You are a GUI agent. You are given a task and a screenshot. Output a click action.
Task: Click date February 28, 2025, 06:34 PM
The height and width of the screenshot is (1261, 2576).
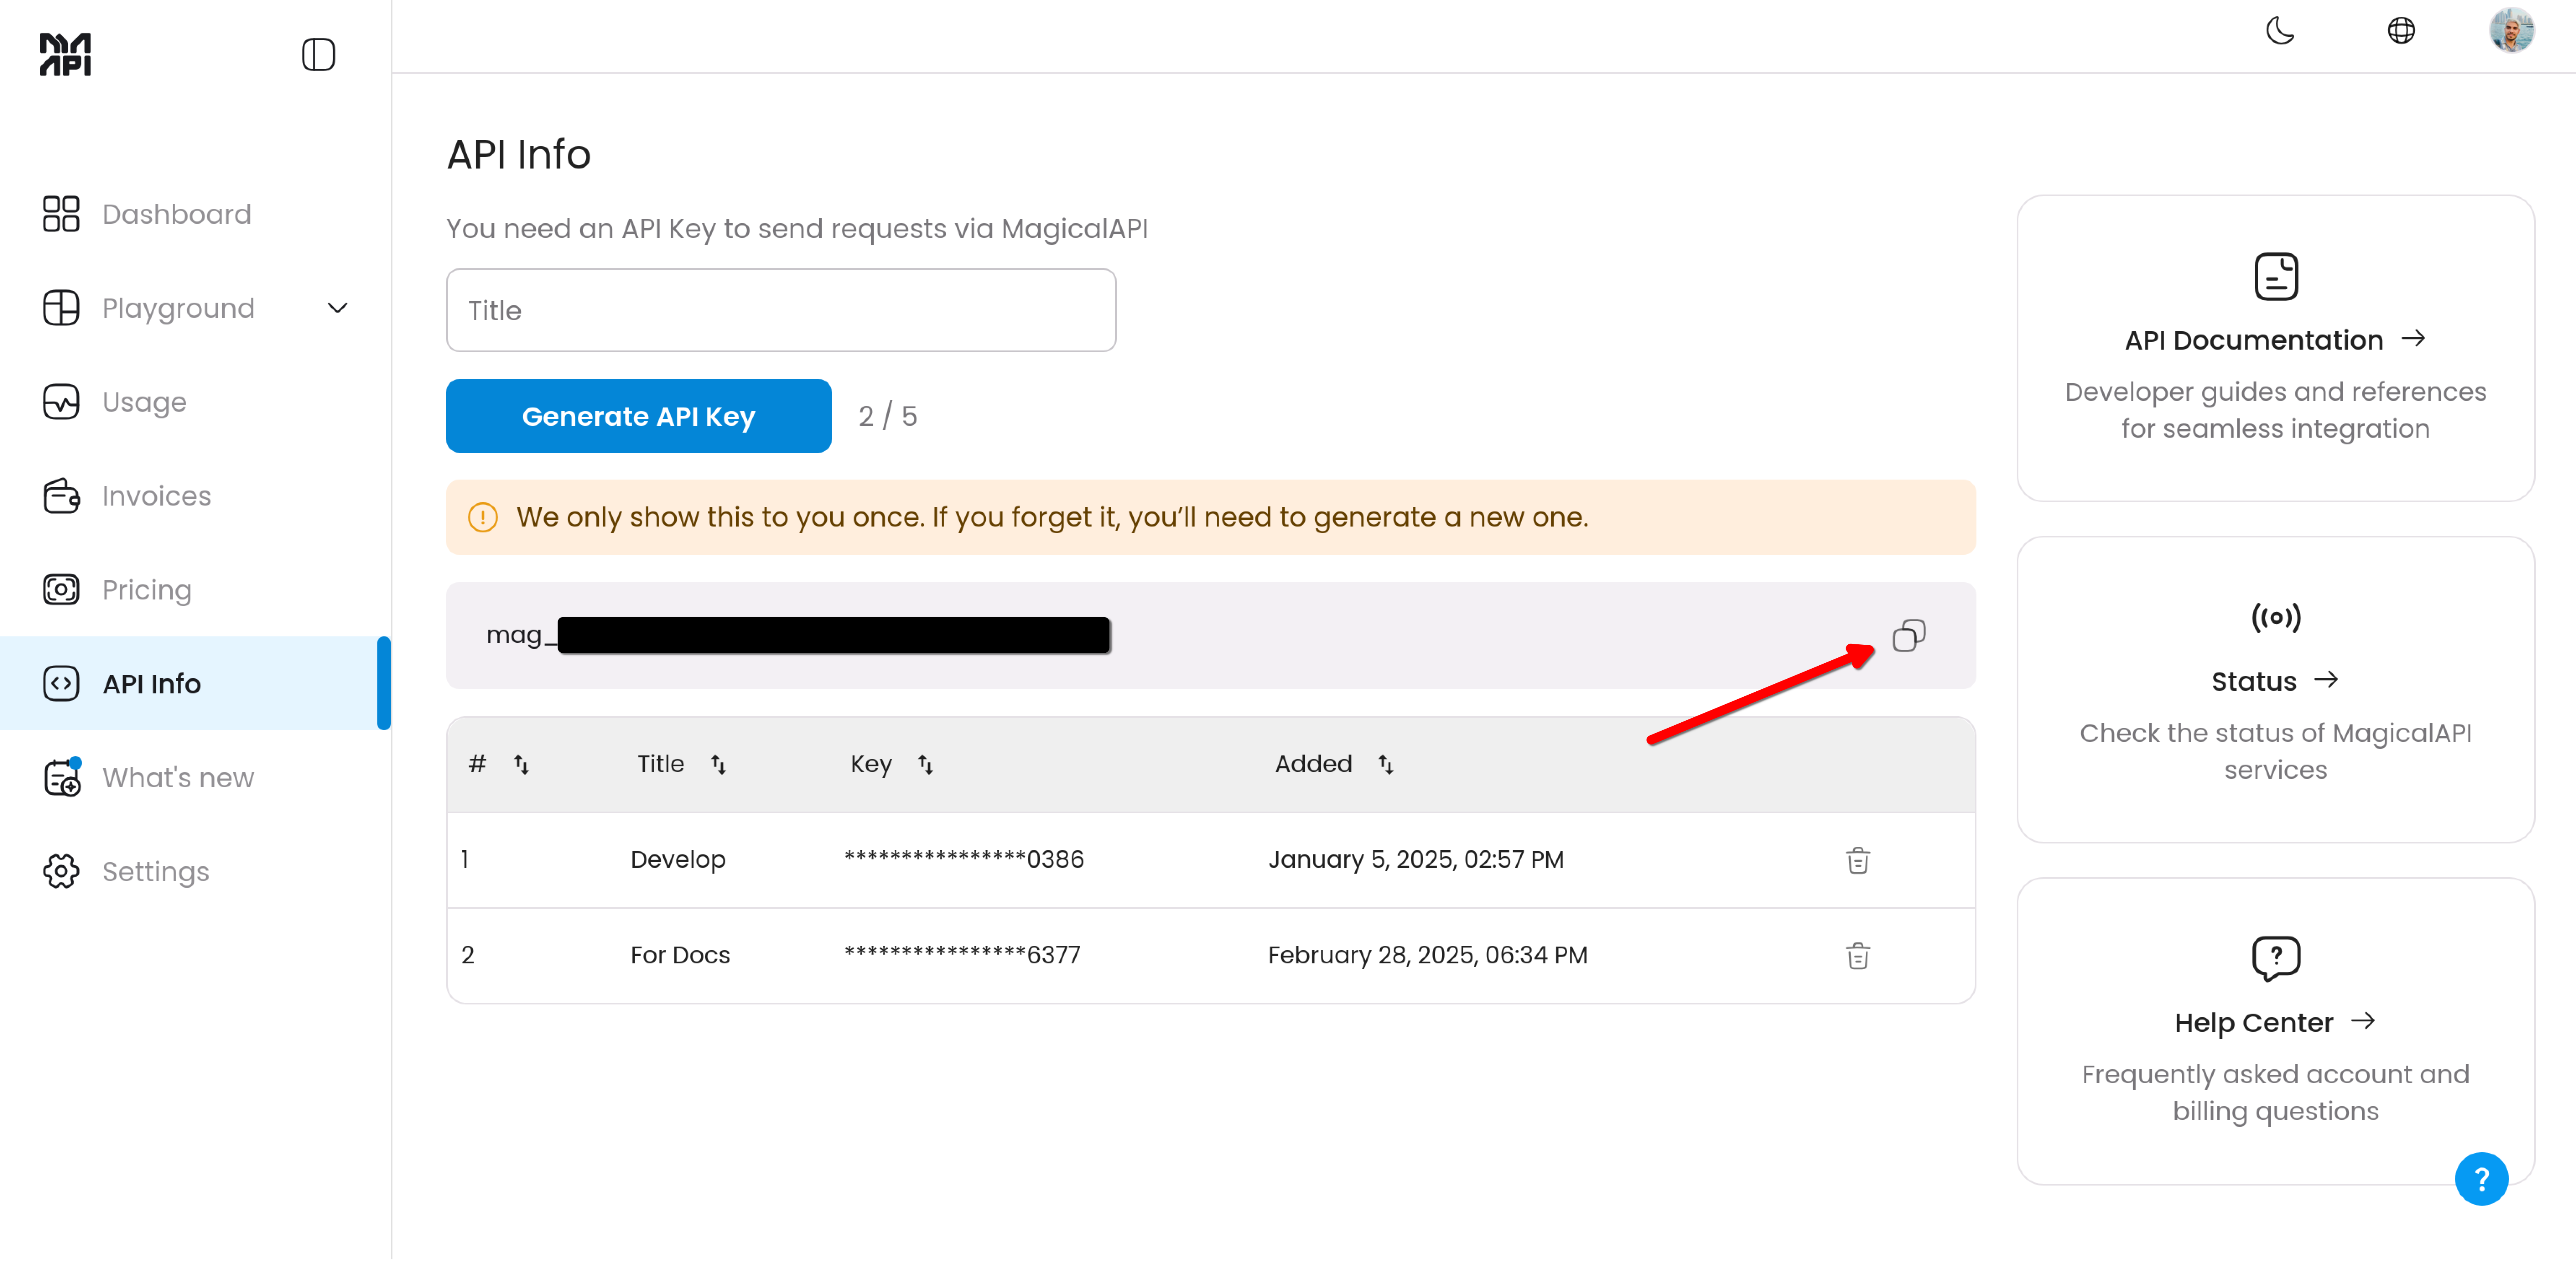[x=1428, y=956]
